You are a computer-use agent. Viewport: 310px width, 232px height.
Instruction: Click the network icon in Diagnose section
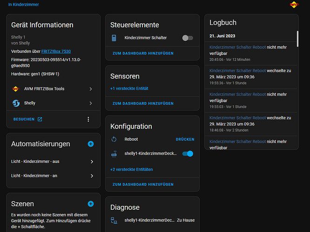click(x=114, y=220)
